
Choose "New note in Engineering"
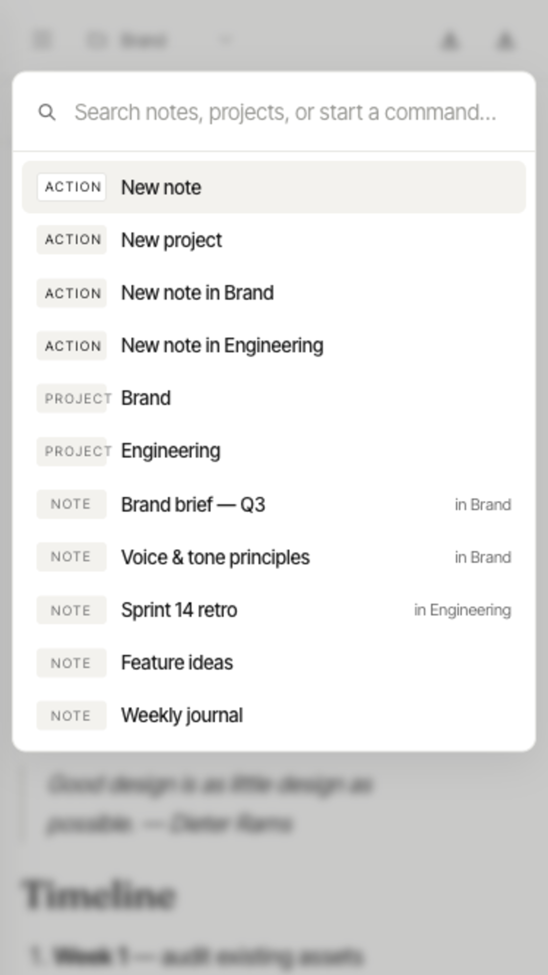click(x=222, y=345)
